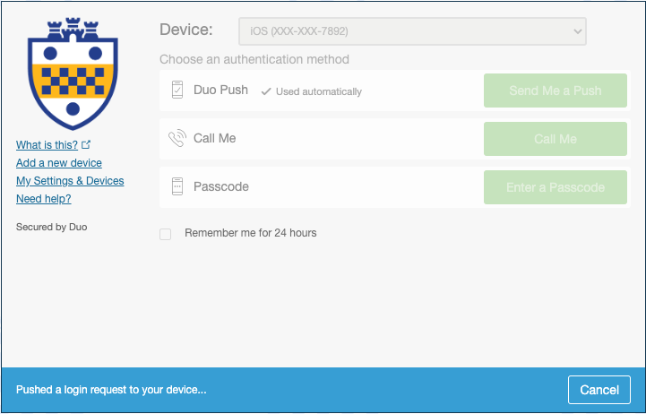This screenshot has width=646, height=414.
Task: Open My Settings & Devices link
Action: (x=70, y=181)
